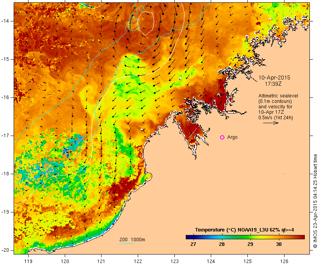Click the '0.5m/s (1kt 24h)' scale text
The height and width of the screenshot is (265, 320).
point(276,118)
